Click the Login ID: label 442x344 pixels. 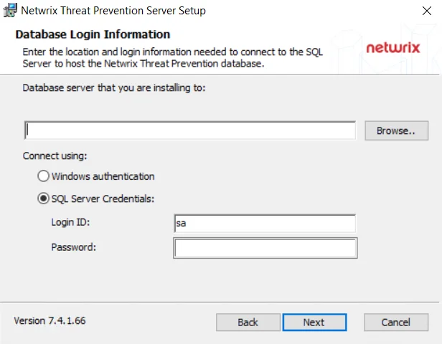70,222
